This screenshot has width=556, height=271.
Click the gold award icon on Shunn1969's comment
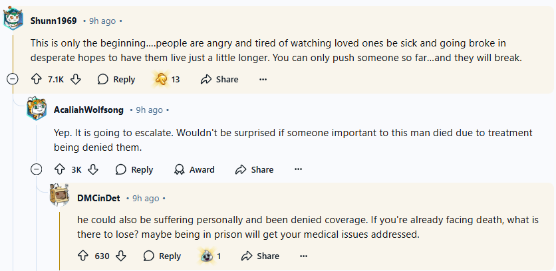click(x=160, y=79)
